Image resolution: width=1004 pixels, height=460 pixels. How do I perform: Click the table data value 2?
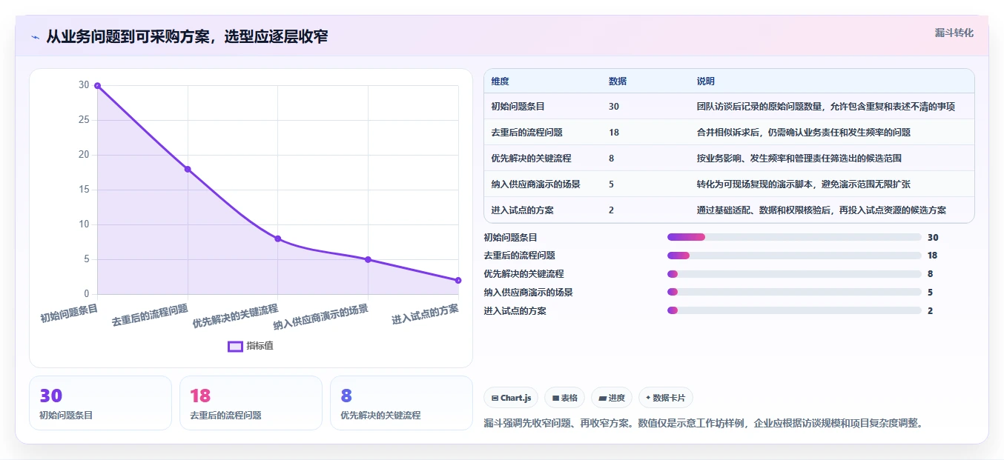(x=611, y=210)
